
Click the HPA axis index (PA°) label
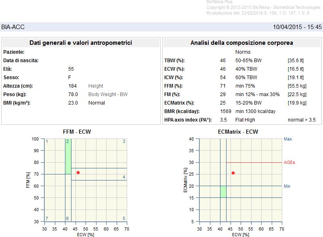[188, 120]
